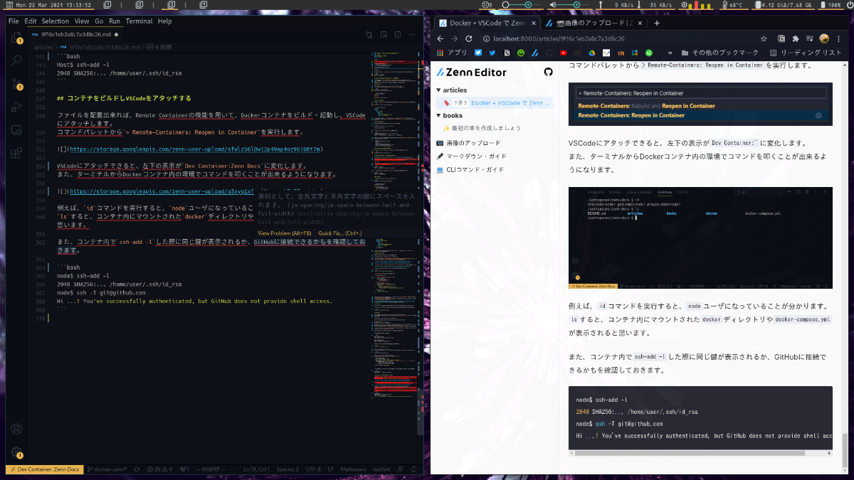854x480 pixels.
Task: Open the VS Code Manage gear menu
Action: [16, 452]
